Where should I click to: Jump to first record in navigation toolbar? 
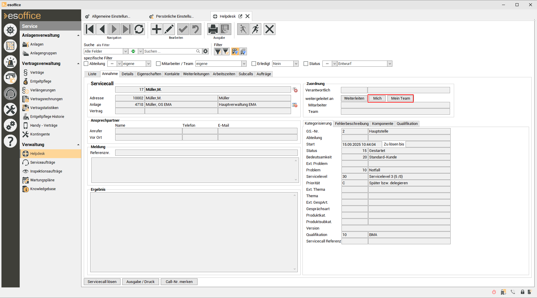click(x=90, y=29)
